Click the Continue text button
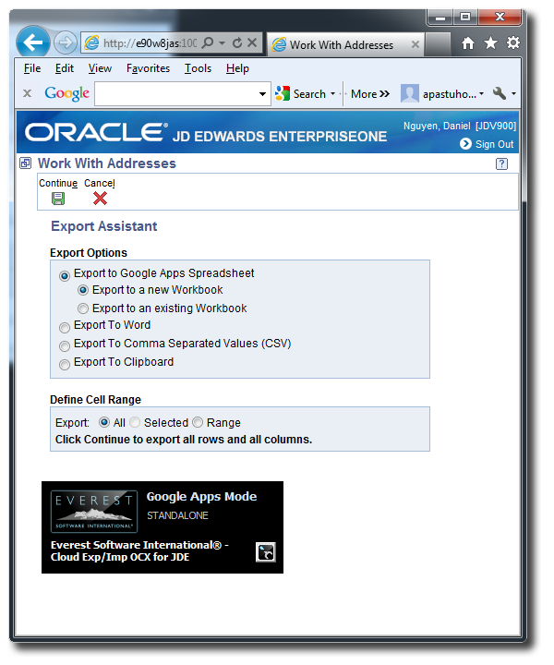The width and height of the screenshot is (554, 665). [58, 183]
